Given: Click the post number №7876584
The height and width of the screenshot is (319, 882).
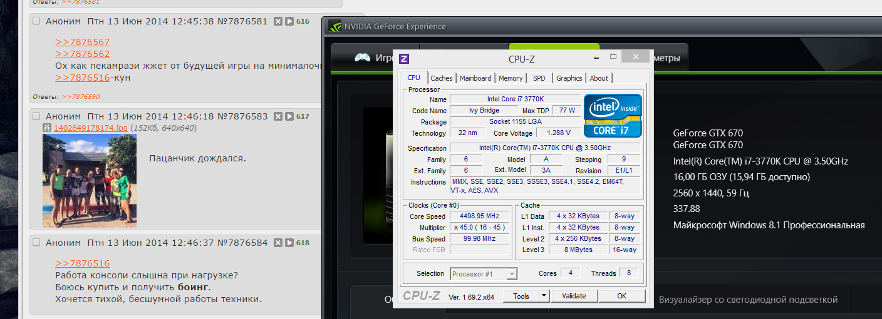Looking at the screenshot, I should point(242,243).
